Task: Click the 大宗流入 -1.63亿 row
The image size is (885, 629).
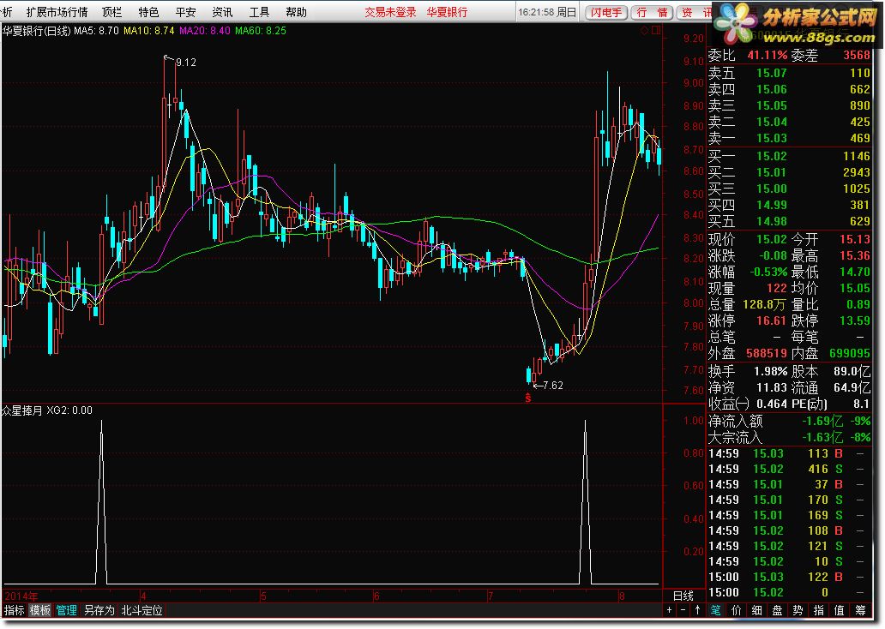Action: (x=790, y=437)
